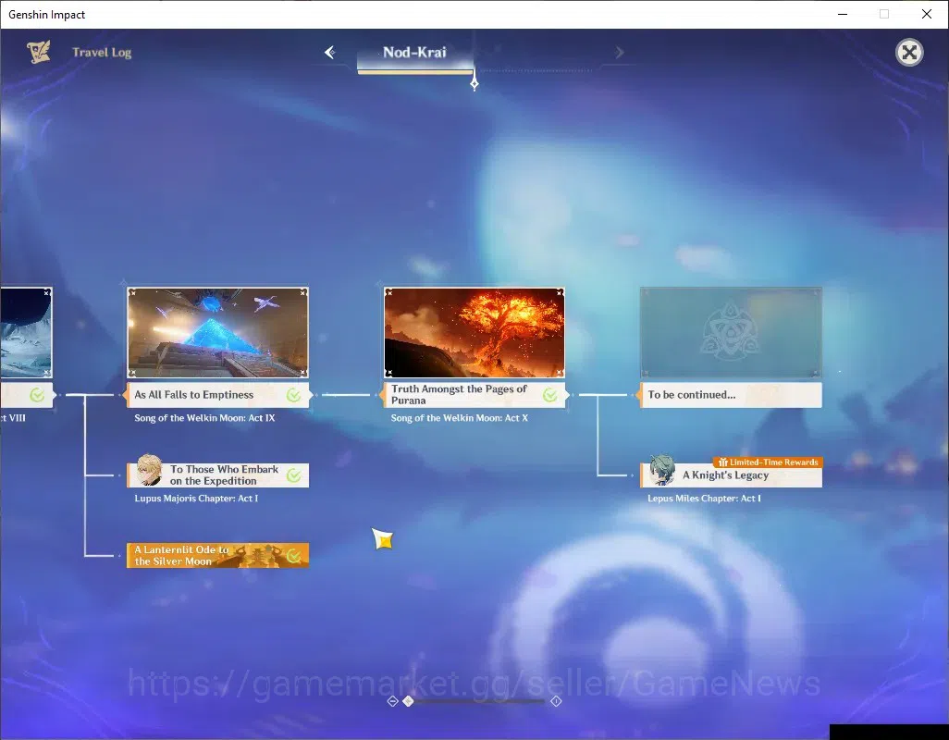Screen dimensions: 949x740
Task: Select Truth Amongst the Pages of Purana label
Action: pos(474,394)
